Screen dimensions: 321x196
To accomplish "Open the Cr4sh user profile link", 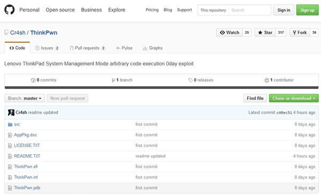I will (18, 33).
